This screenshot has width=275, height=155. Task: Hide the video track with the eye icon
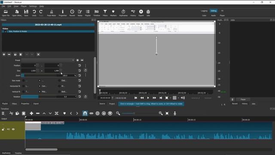(x=13, y=129)
